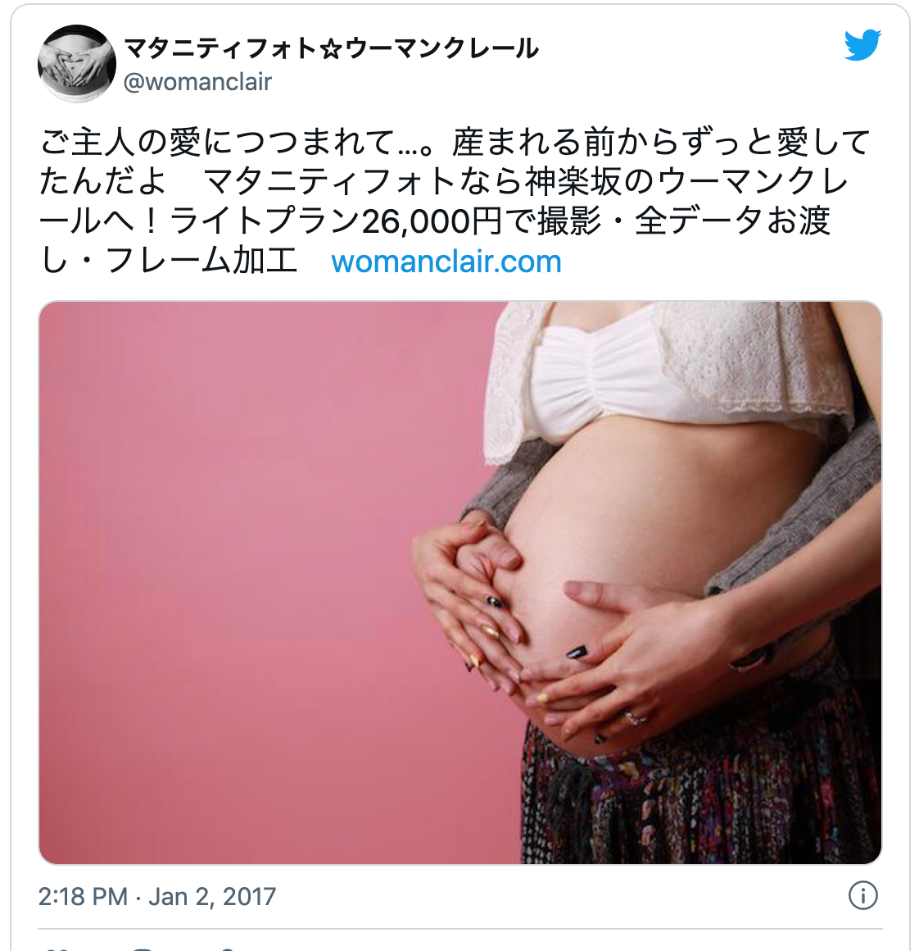Viewport: 919px width, 951px height.
Task: Click the tweet text starting with ご主人の愛
Action: [455, 202]
